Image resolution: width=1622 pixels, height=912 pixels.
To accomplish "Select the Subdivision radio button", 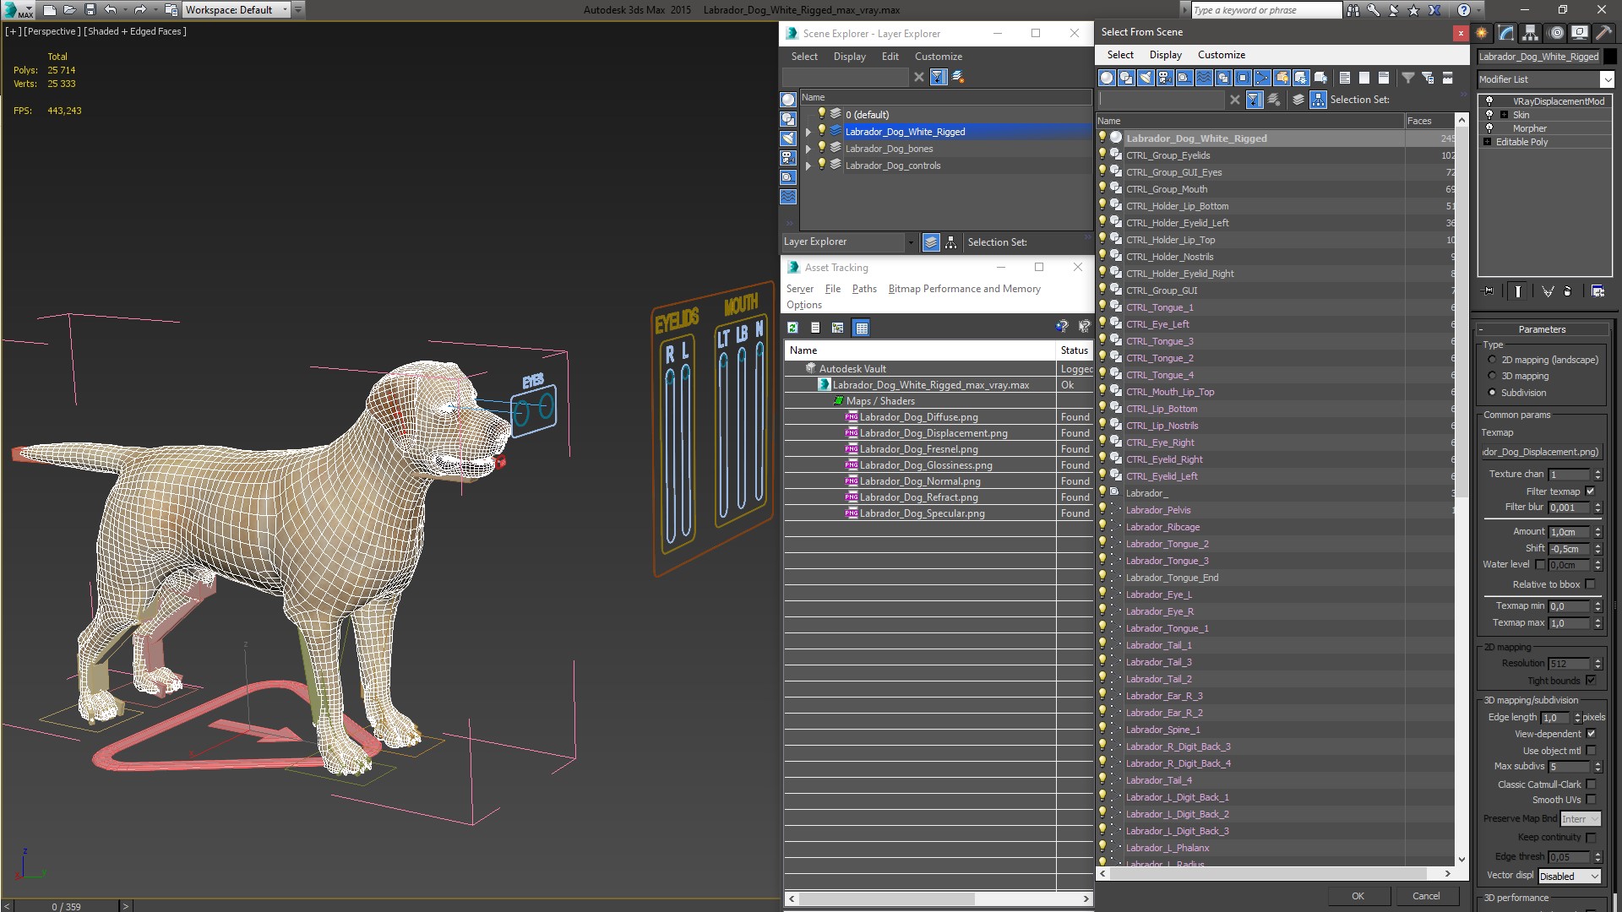I will pyautogui.click(x=1492, y=393).
